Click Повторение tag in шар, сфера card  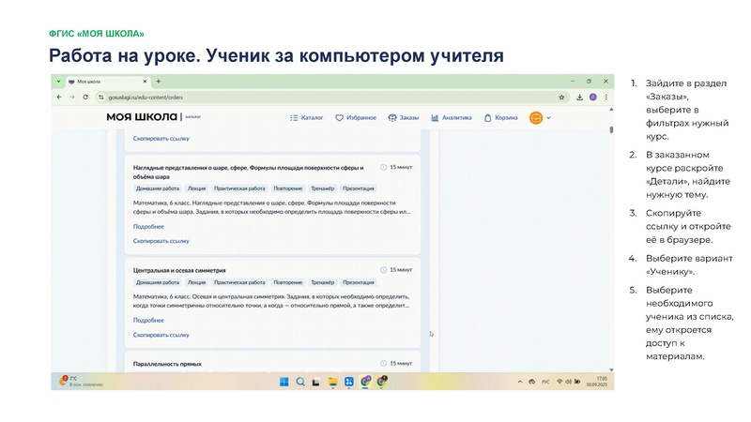click(288, 188)
